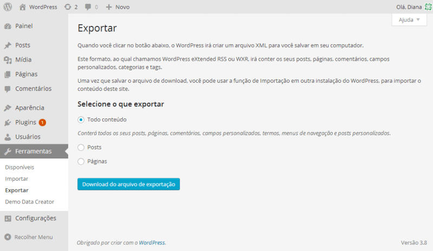Click the Versão 3.8 footer text

point(414,243)
